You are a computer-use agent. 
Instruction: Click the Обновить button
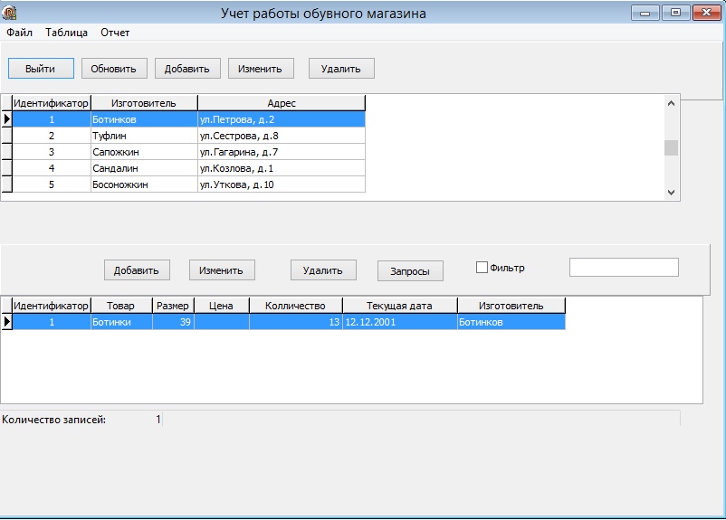(x=114, y=69)
